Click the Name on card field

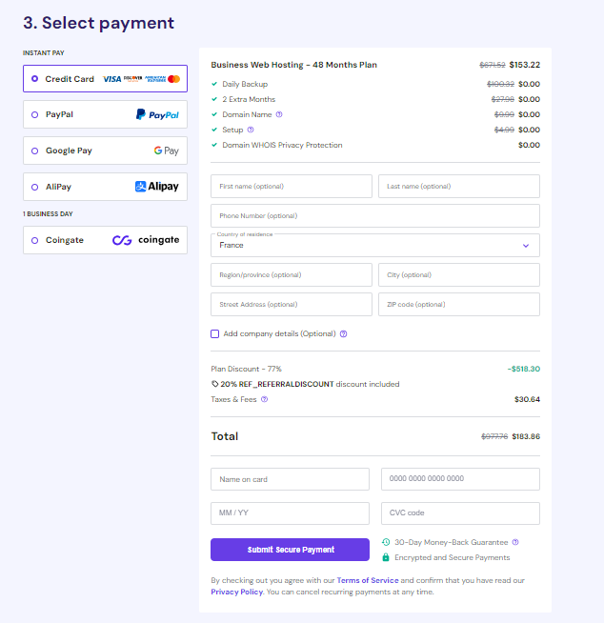click(290, 479)
